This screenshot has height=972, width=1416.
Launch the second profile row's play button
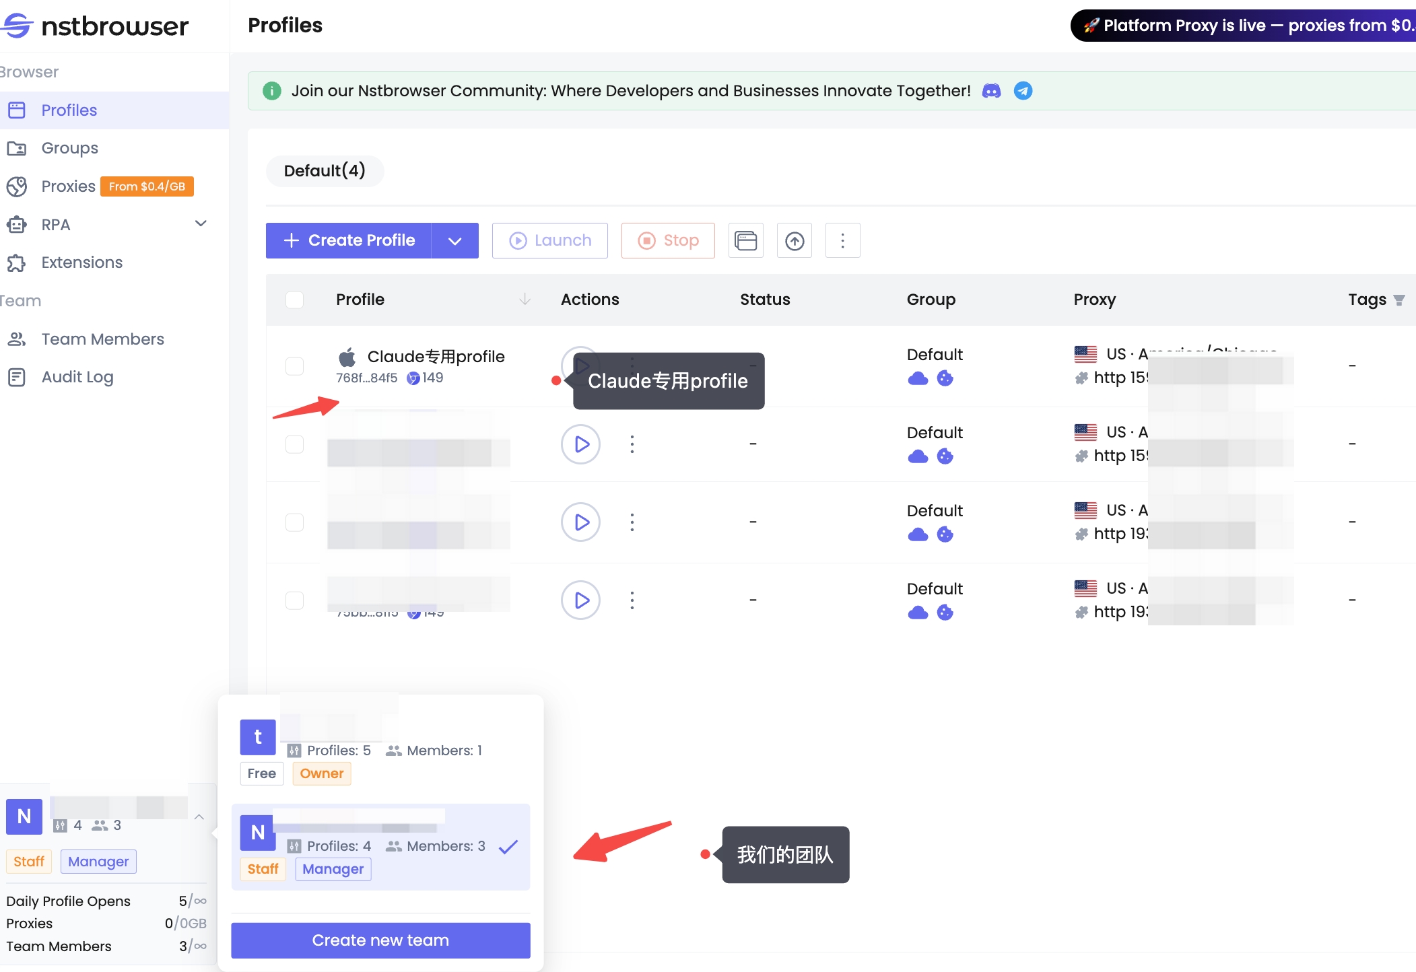[x=580, y=444]
